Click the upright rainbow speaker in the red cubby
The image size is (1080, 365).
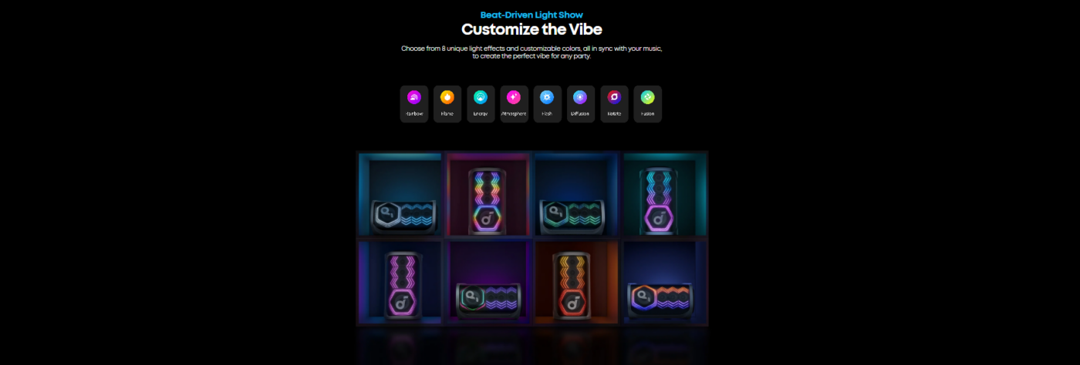tap(487, 200)
